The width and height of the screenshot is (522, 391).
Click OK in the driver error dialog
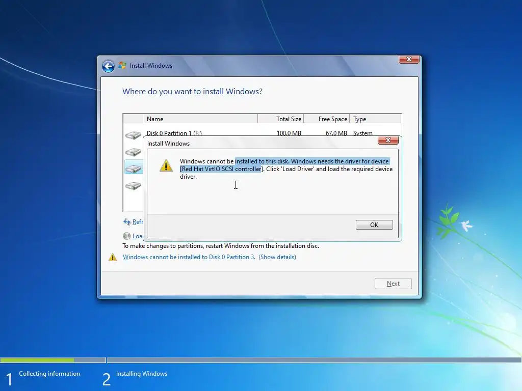[374, 225]
